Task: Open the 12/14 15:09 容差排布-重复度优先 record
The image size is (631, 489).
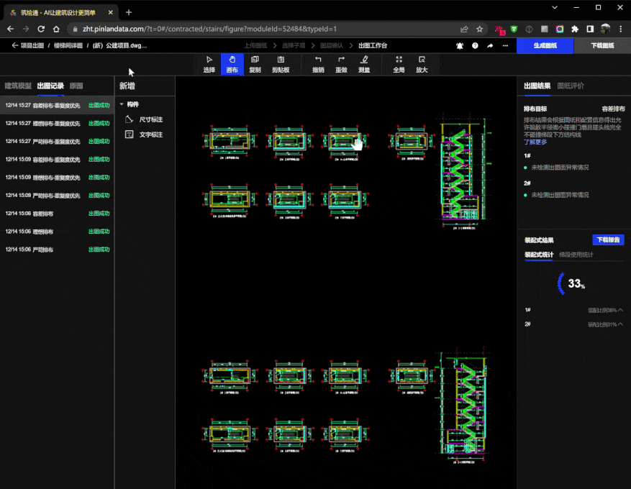Action: [57, 159]
